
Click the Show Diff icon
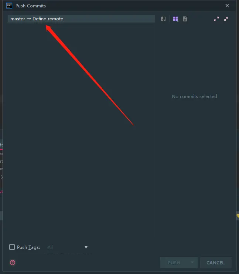click(163, 19)
